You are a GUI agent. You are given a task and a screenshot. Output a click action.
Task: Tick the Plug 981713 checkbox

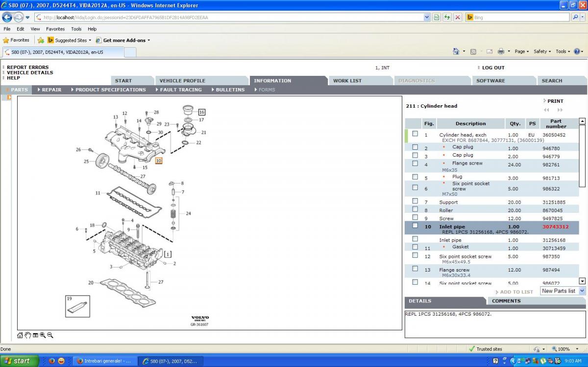(415, 177)
